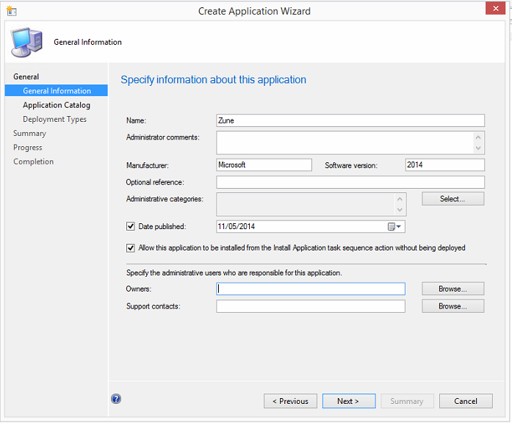Screen dimensions: 512x423
Task: Select the General Information step
Action: [56, 91]
